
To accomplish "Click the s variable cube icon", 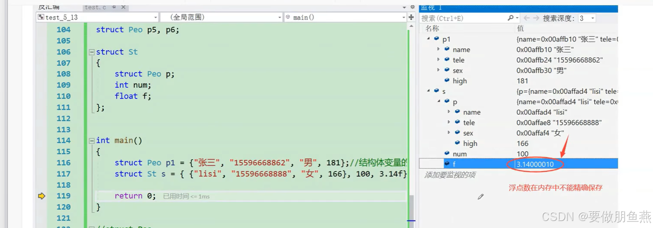I will point(436,91).
